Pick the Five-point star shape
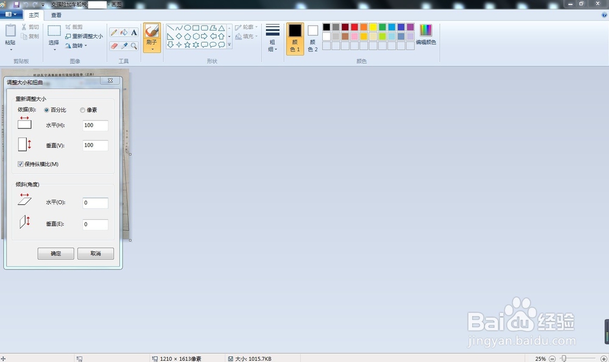Screen dimensions: 609x362 click(x=187, y=45)
